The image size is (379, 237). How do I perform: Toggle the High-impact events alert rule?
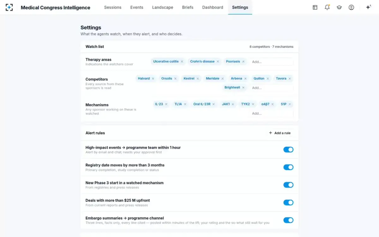coord(288,149)
